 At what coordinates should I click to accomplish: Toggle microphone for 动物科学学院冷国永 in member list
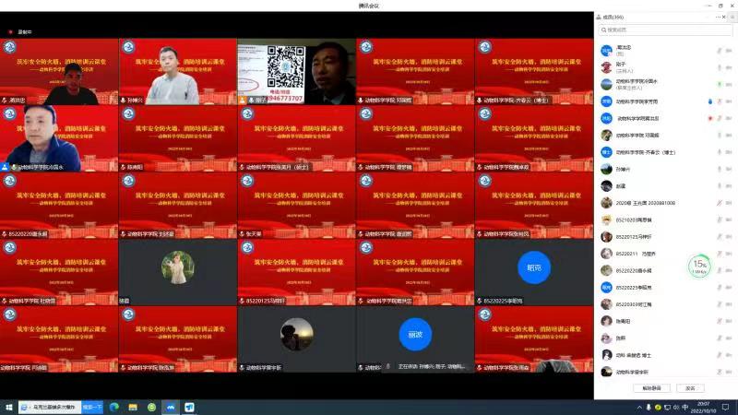(719, 84)
